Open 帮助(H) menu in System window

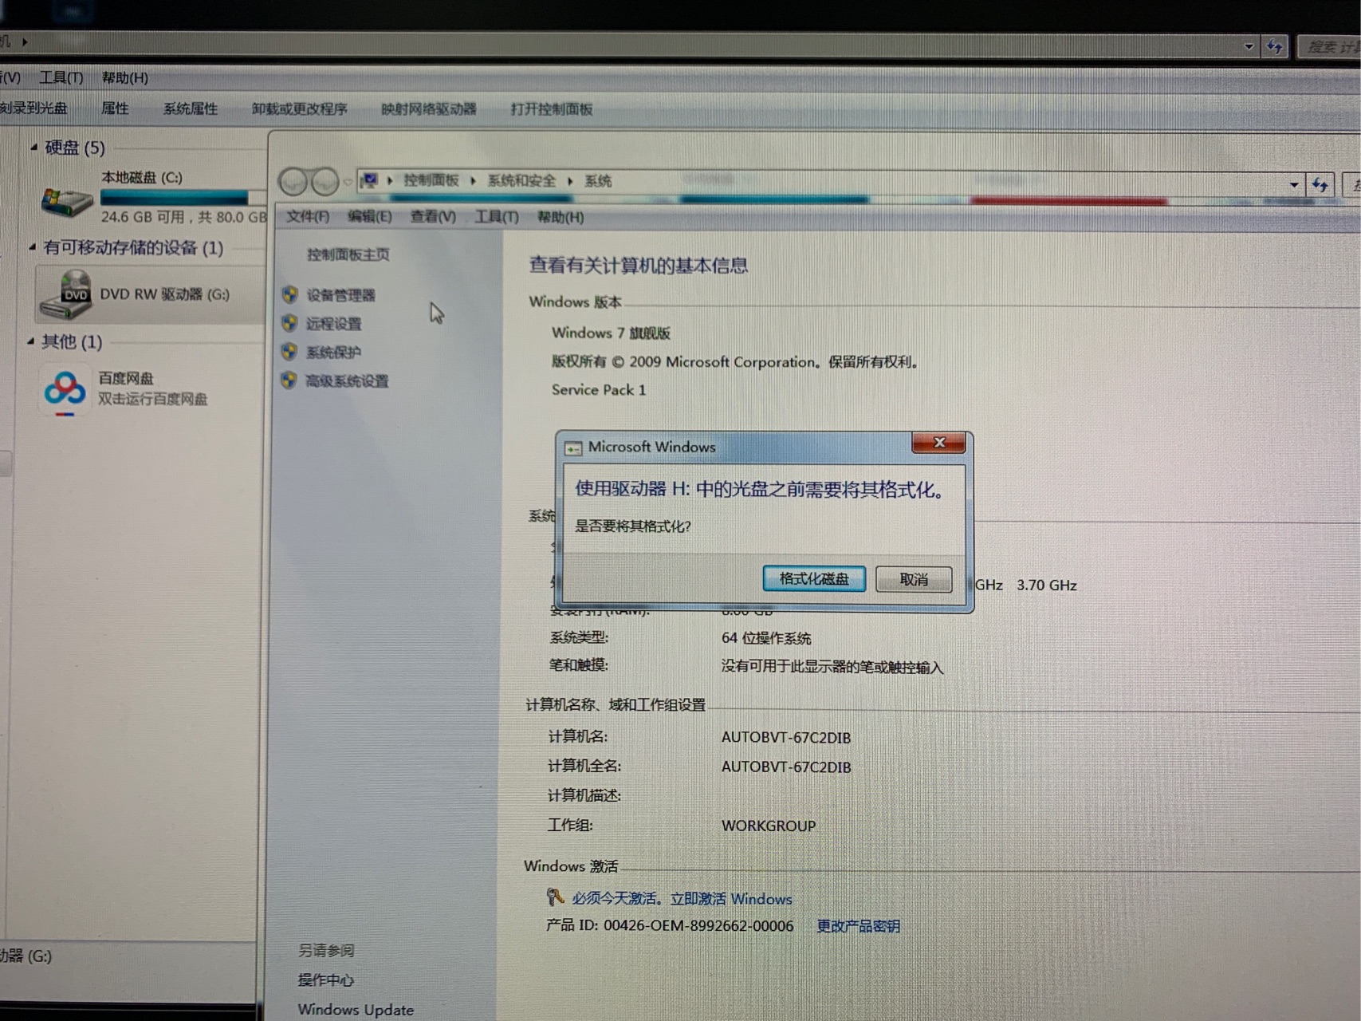[x=561, y=217]
